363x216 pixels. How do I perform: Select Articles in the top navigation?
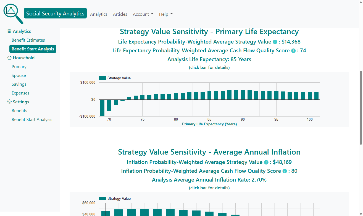click(x=120, y=14)
